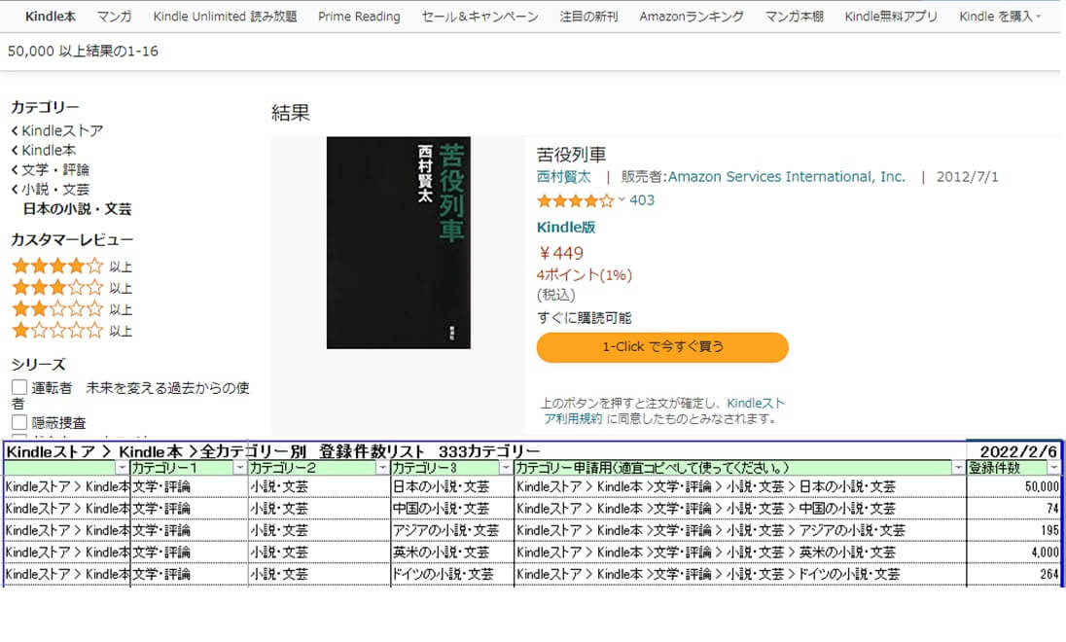Open the 苦役列車 book cover thumbnail
The width and height of the screenshot is (1066, 642).
(x=398, y=242)
